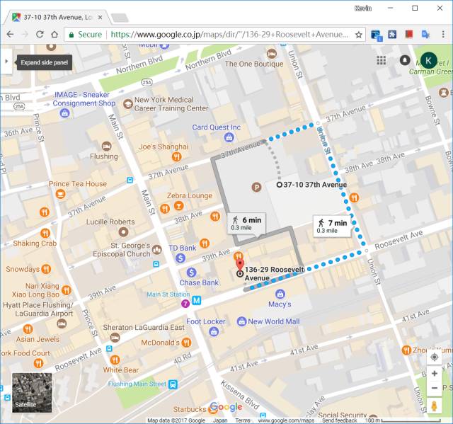Open McDonald's restaurant marker

(186, 343)
